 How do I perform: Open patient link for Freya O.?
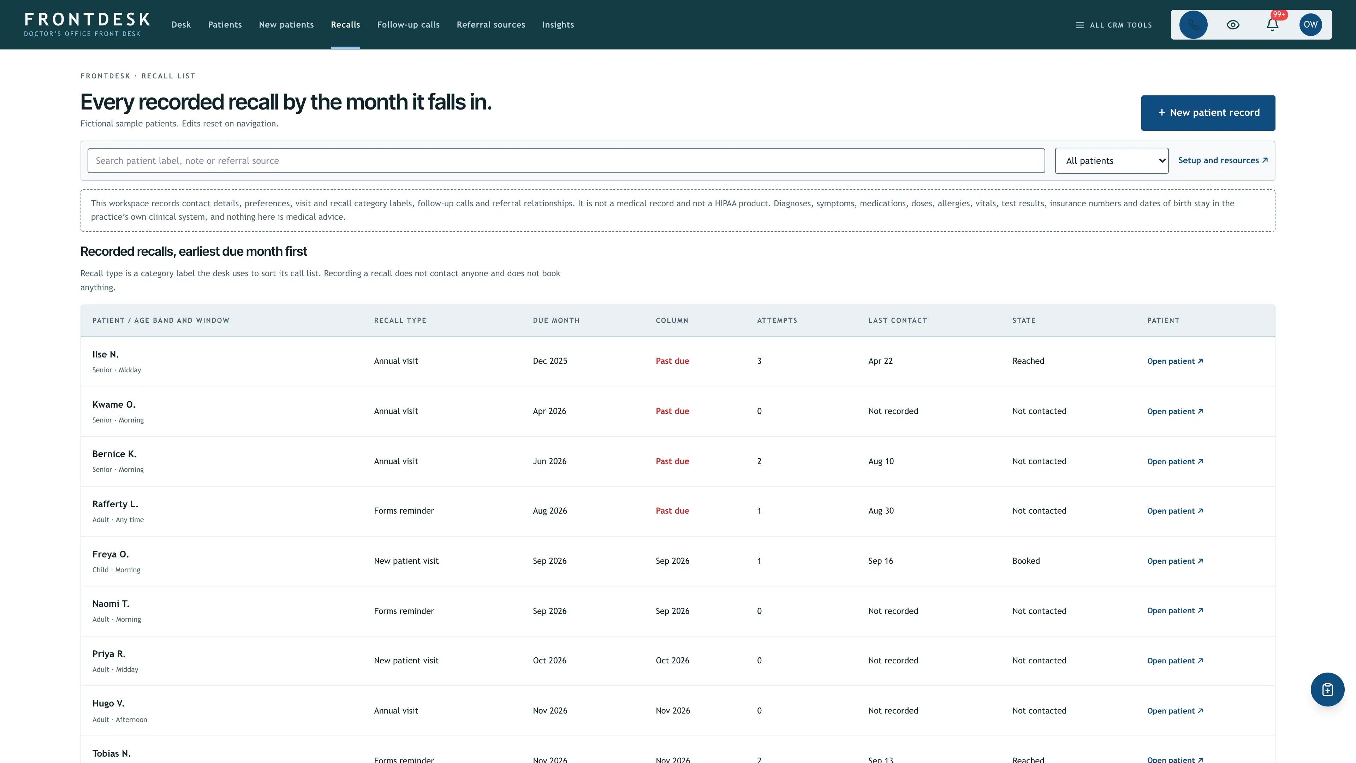tap(1175, 561)
